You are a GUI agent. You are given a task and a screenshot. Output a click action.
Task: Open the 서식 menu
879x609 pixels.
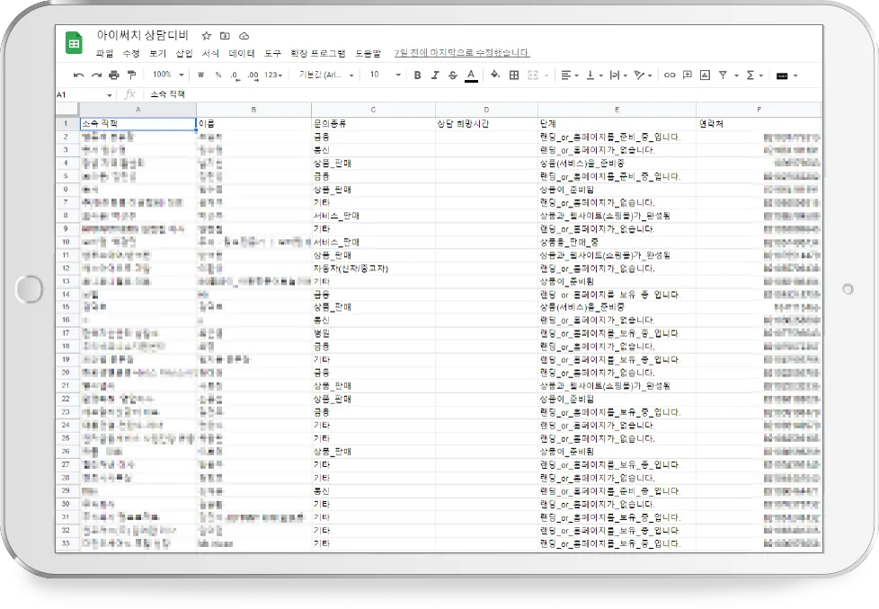(x=210, y=53)
